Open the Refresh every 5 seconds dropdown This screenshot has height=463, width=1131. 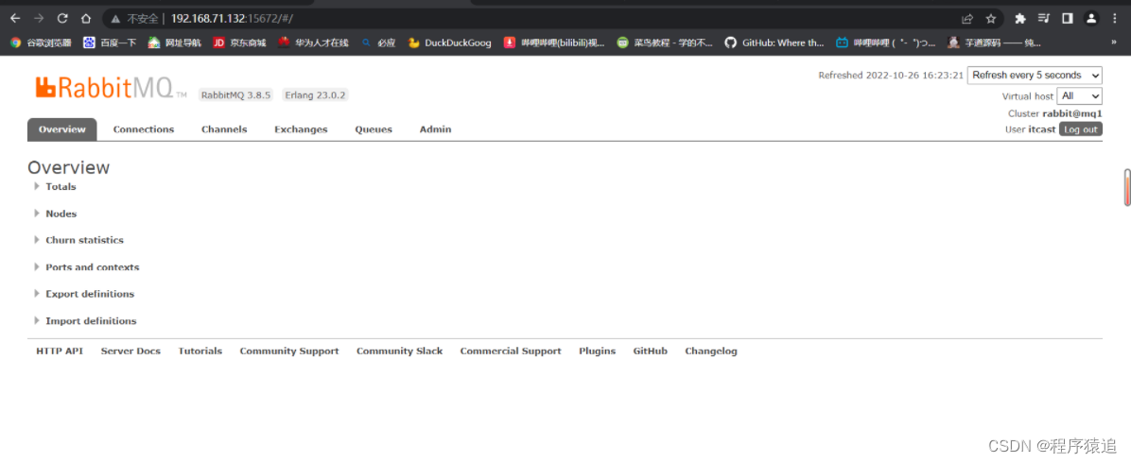pyautogui.click(x=1035, y=75)
